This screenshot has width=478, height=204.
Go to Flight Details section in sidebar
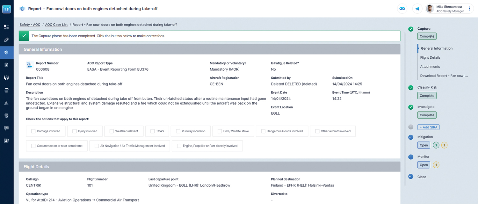coord(430,58)
